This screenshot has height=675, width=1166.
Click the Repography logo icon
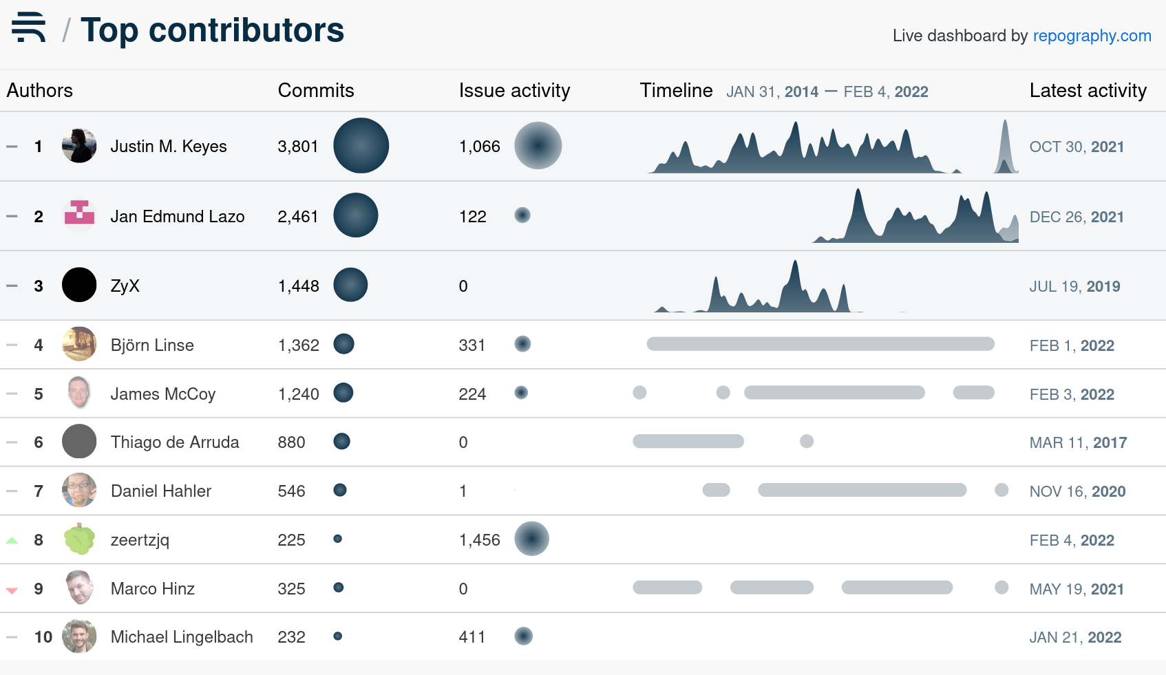[29, 28]
